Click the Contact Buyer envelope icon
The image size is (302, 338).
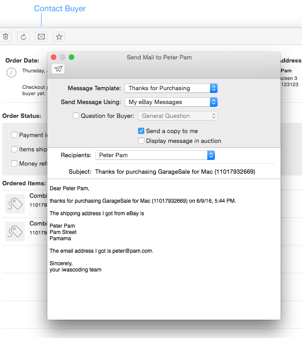tap(41, 37)
